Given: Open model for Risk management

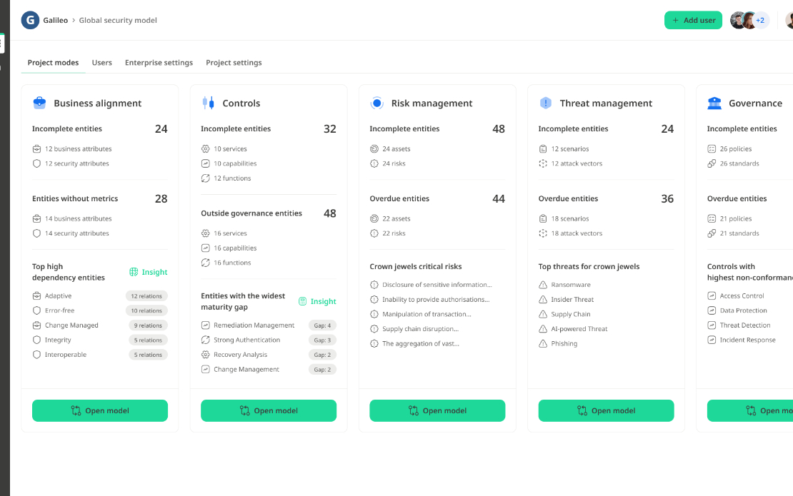Looking at the screenshot, I should tap(437, 410).
